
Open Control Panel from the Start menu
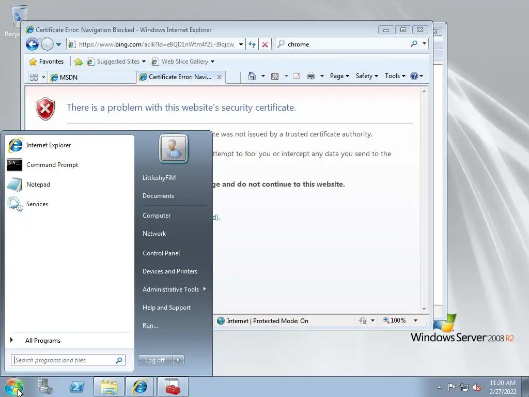pyautogui.click(x=174, y=253)
